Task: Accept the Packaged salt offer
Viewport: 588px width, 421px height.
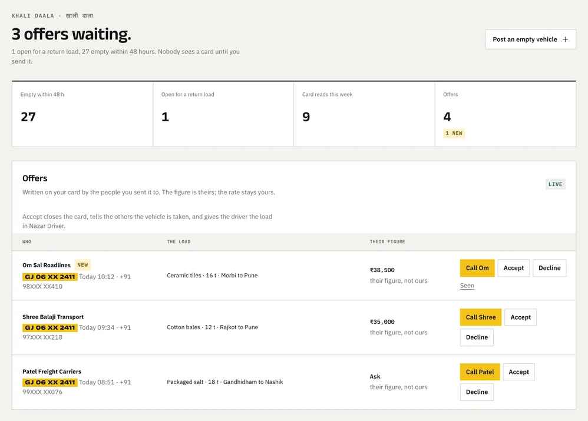Action: 518,372
